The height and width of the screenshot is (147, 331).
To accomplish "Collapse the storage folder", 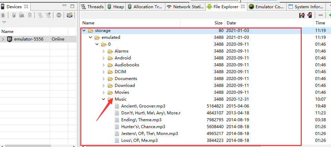I will tap(84, 31).
